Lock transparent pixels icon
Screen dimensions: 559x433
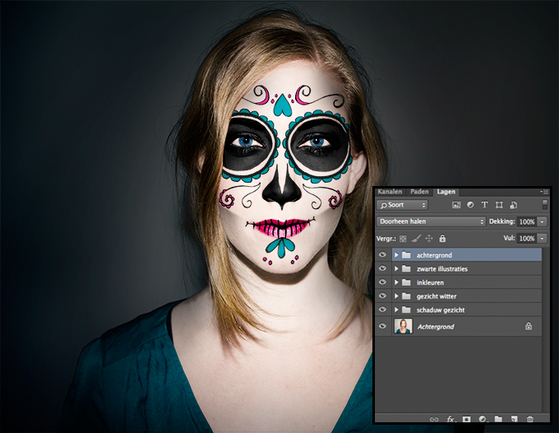tap(403, 239)
